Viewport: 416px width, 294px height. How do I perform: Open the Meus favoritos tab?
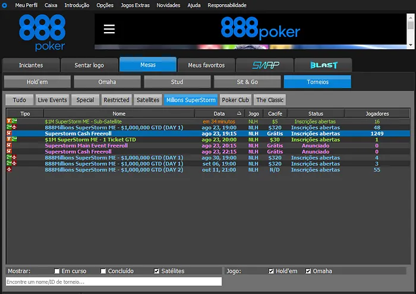[206, 65]
